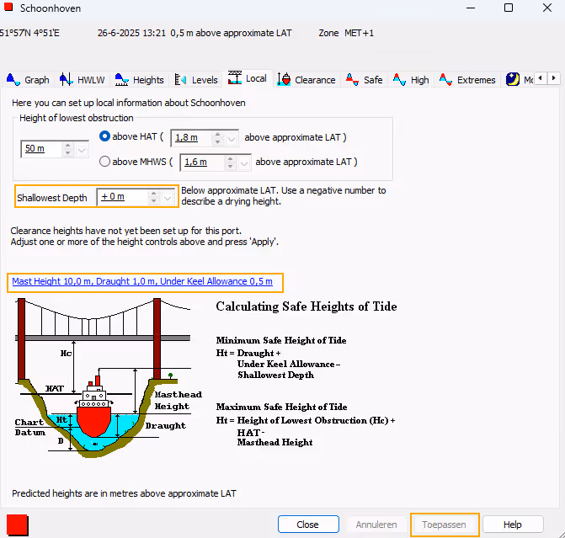The height and width of the screenshot is (538, 565).
Task: Increase the 1,8 m HAT value
Action: pos(217,135)
